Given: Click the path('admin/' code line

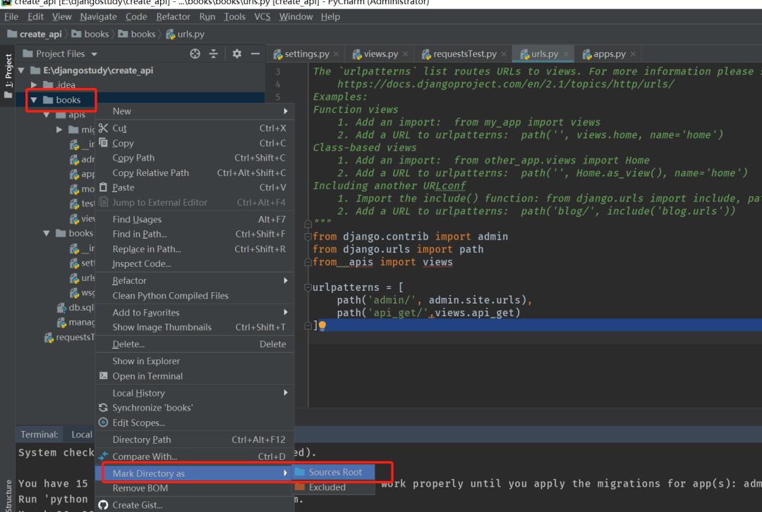Looking at the screenshot, I should click(x=435, y=300).
